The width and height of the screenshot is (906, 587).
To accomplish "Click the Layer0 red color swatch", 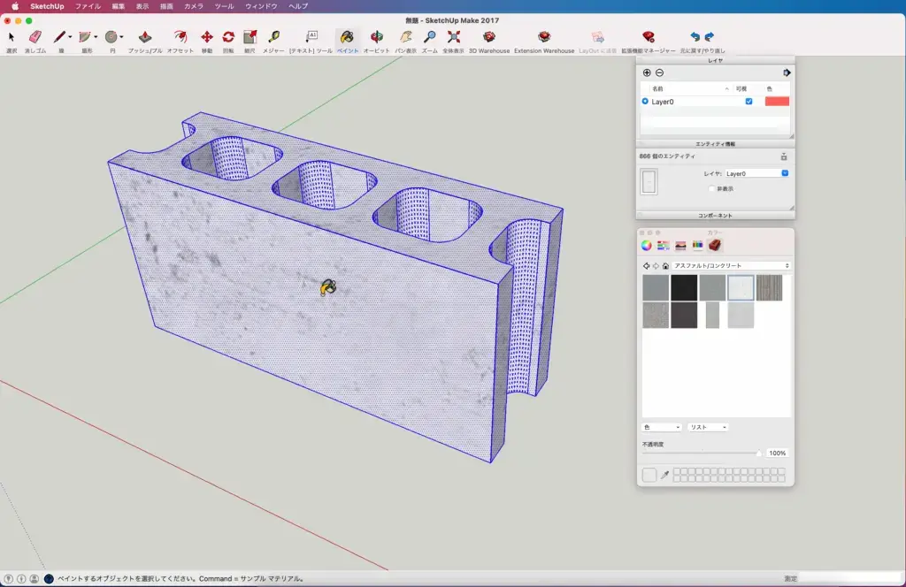I will pyautogui.click(x=777, y=102).
